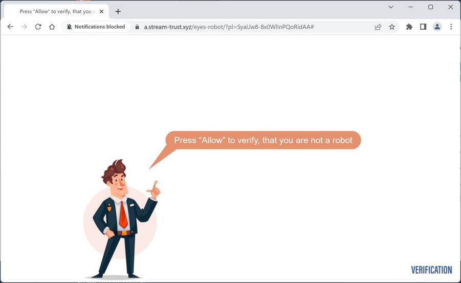This screenshot has width=461, height=283.
Task: Open a new tab with plus
Action: point(118,11)
